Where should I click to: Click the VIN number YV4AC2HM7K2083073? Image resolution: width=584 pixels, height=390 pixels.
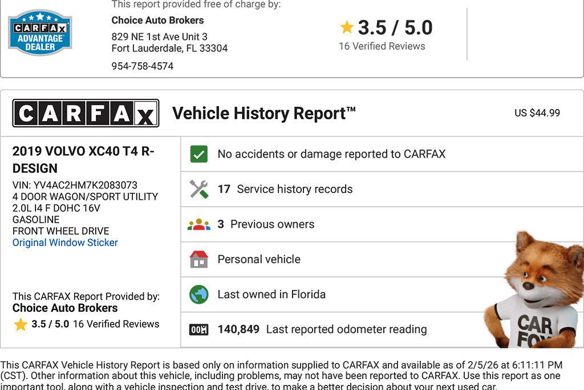click(86, 185)
